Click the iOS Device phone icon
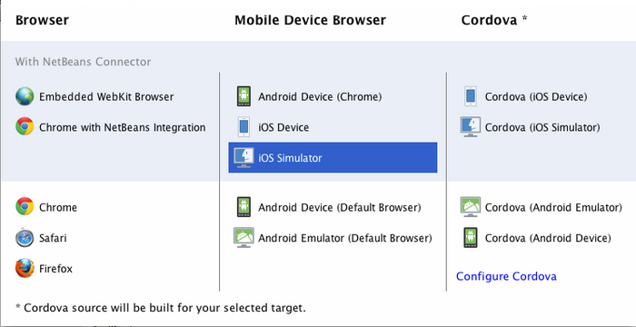The width and height of the screenshot is (636, 327). [x=243, y=126]
